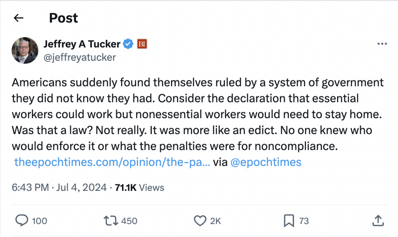This screenshot has width=398, height=237.
Task: Click the 450 reposts count
Action: 129,221
